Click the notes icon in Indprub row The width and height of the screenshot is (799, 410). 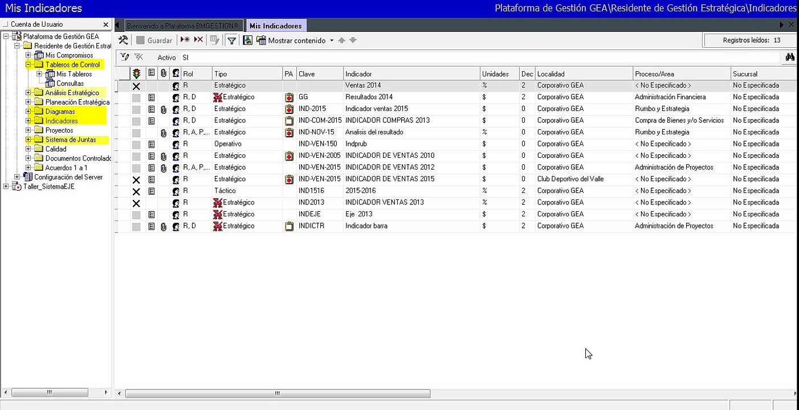pyautogui.click(x=151, y=144)
